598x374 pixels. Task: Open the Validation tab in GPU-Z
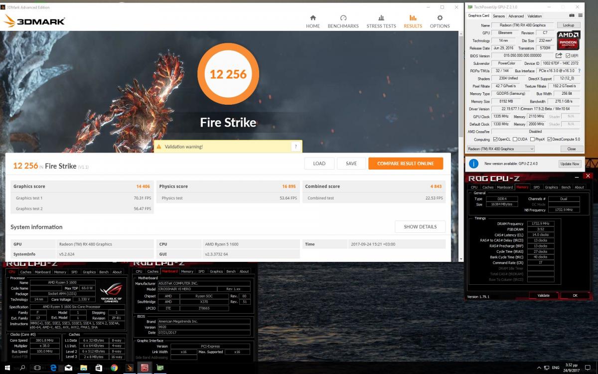(535, 16)
